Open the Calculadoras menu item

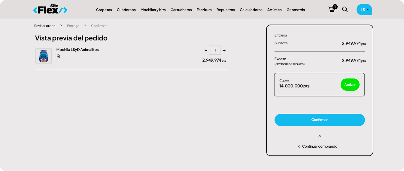251,10
